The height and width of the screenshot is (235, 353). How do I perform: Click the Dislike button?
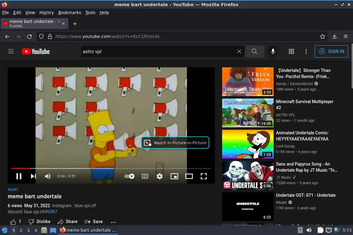pos(40,222)
